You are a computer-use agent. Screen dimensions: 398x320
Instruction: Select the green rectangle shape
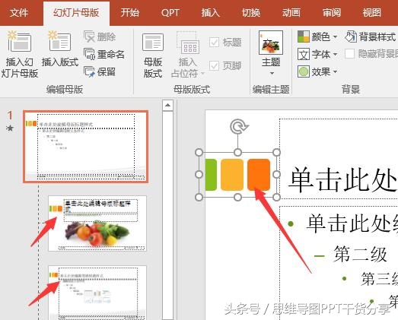coord(211,175)
